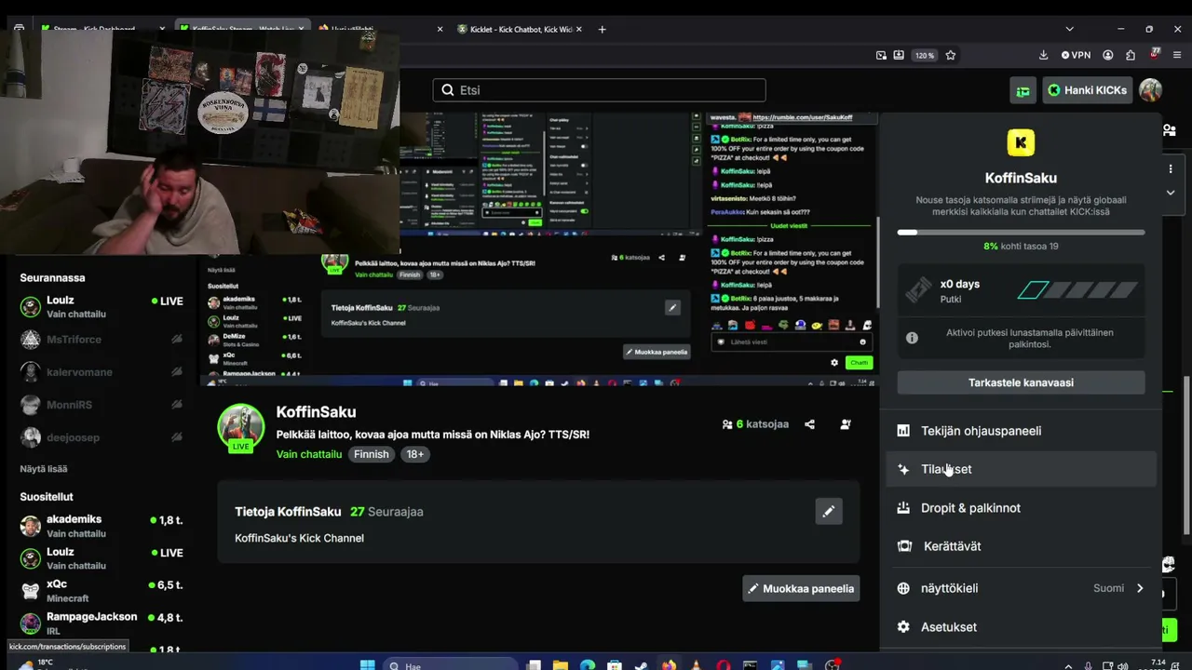This screenshot has height=670, width=1192.
Task: Open a new browser tab
Action: click(x=602, y=29)
